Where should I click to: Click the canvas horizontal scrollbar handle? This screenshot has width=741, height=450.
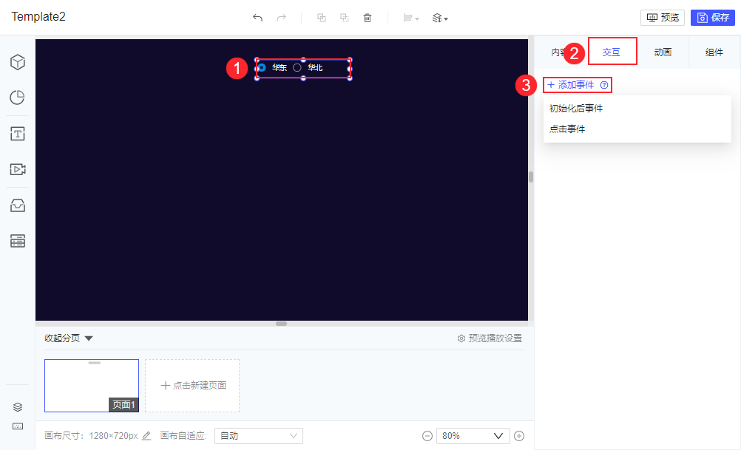click(281, 324)
